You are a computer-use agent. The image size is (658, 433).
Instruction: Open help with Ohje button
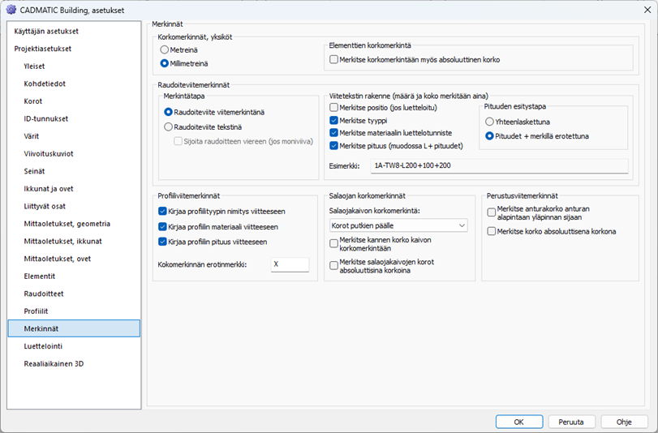click(x=624, y=422)
